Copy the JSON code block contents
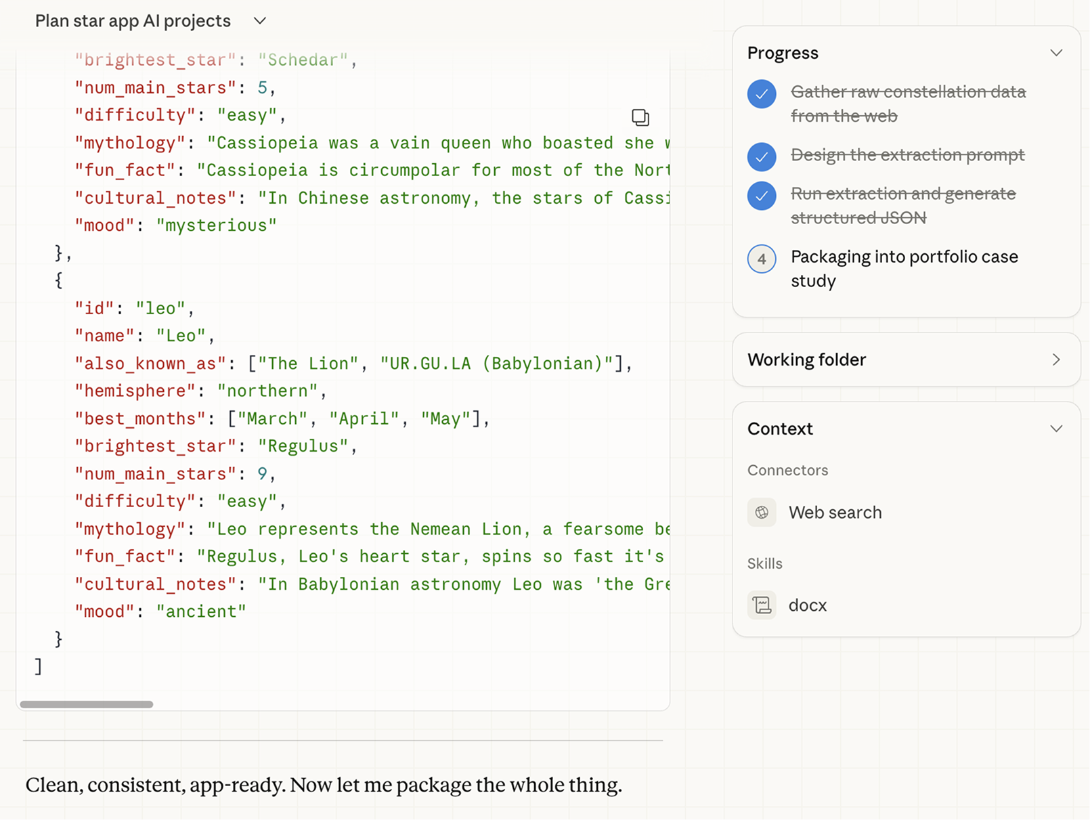This screenshot has height=820, width=1090. (x=640, y=118)
